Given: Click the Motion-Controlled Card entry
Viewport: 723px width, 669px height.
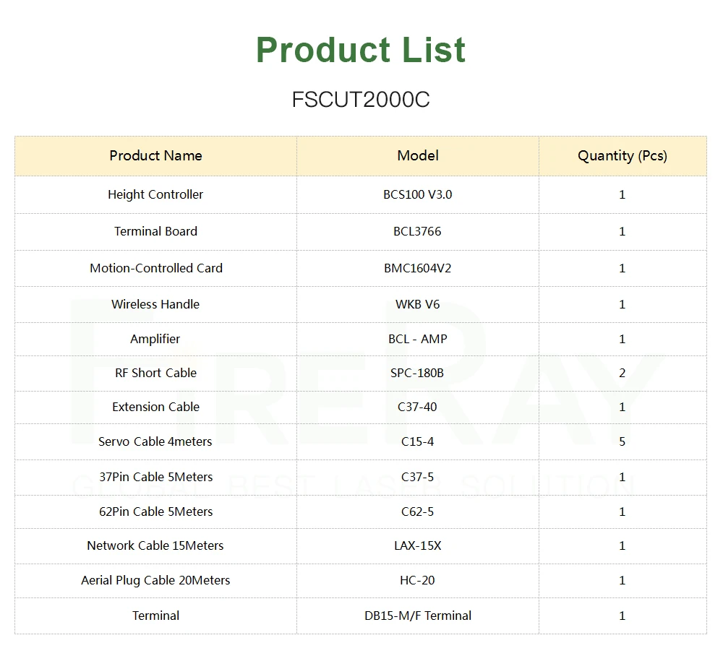Looking at the screenshot, I should pyautogui.click(x=155, y=268).
